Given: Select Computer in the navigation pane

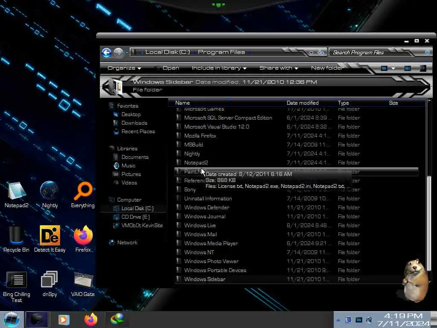Looking at the screenshot, I should [129, 200].
